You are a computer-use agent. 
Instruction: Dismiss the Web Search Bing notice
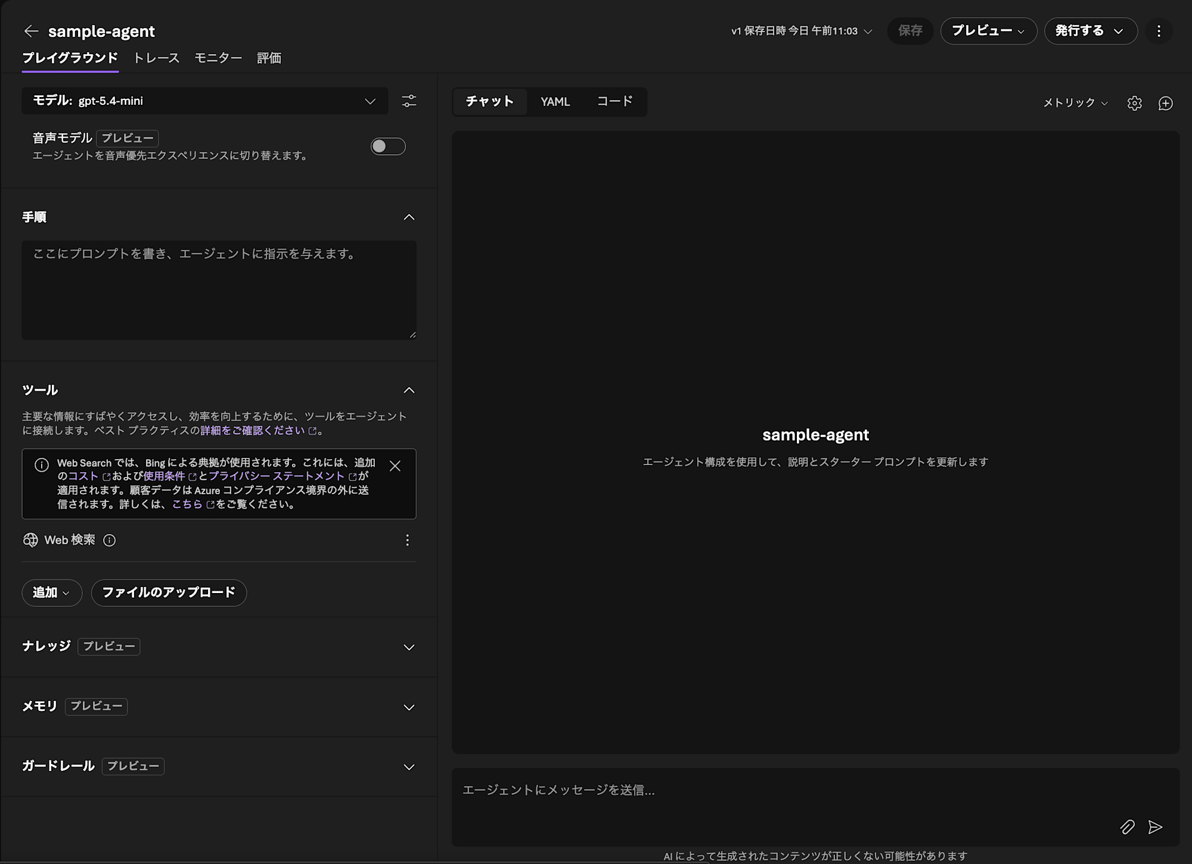[x=395, y=466]
